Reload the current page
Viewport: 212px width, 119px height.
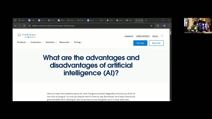(24, 26)
